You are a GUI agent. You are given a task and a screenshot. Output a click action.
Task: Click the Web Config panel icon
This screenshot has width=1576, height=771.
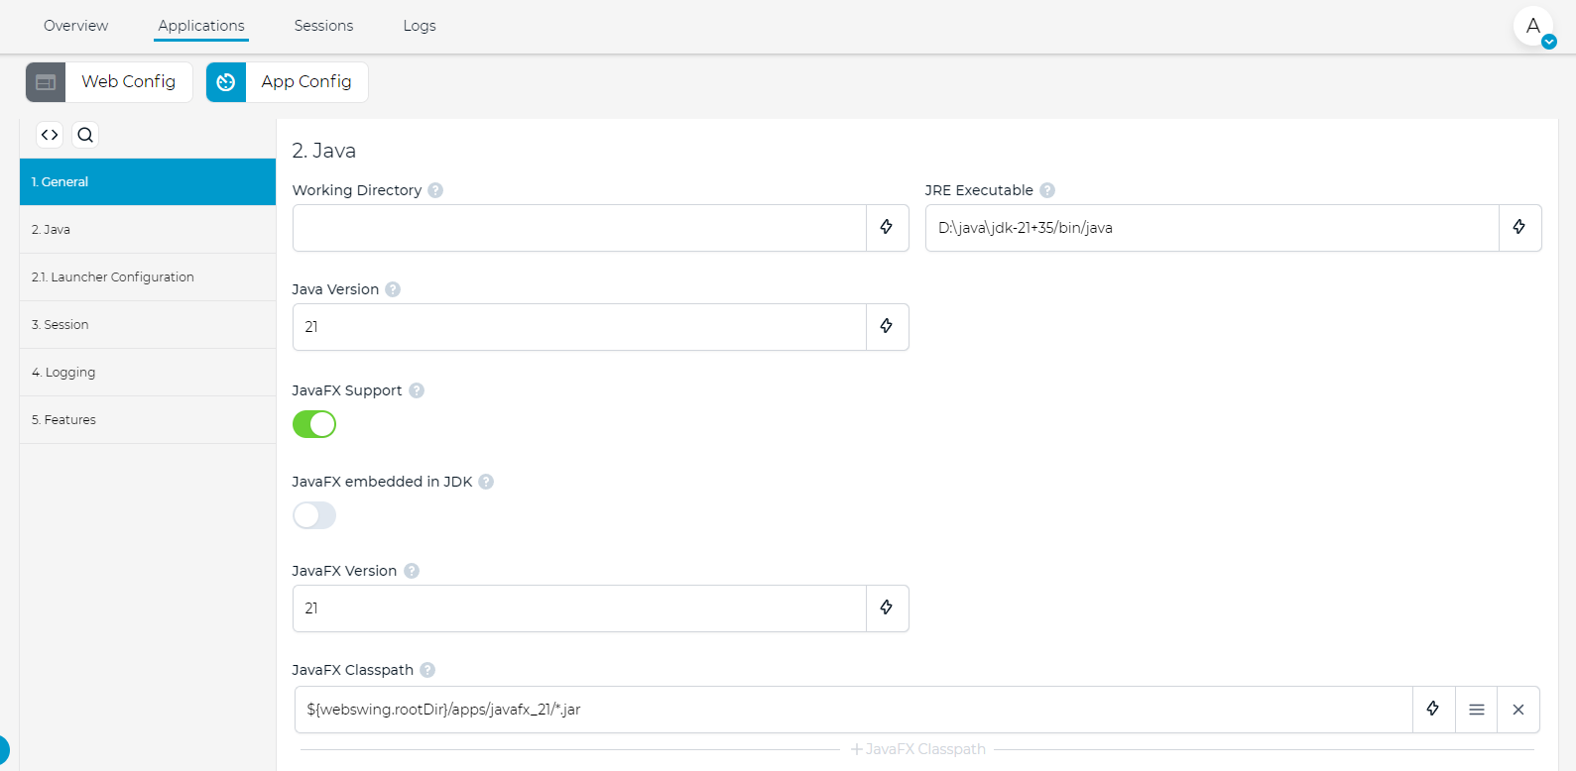pyautogui.click(x=46, y=82)
